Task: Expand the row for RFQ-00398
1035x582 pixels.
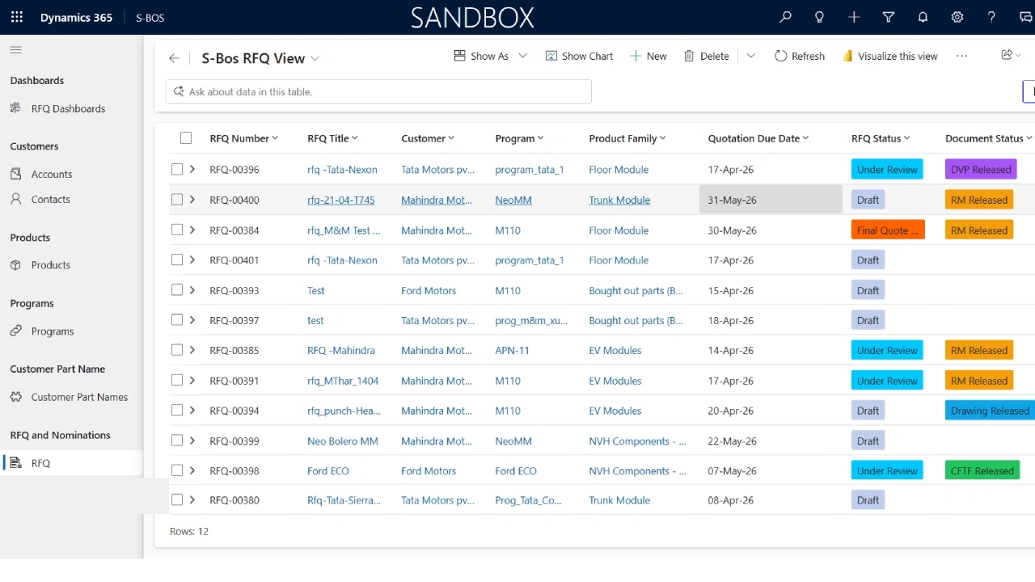Action: (x=192, y=470)
